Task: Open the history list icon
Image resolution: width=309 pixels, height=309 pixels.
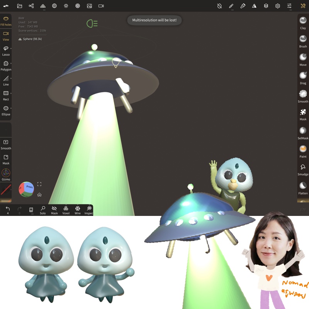Action: [31, 210]
